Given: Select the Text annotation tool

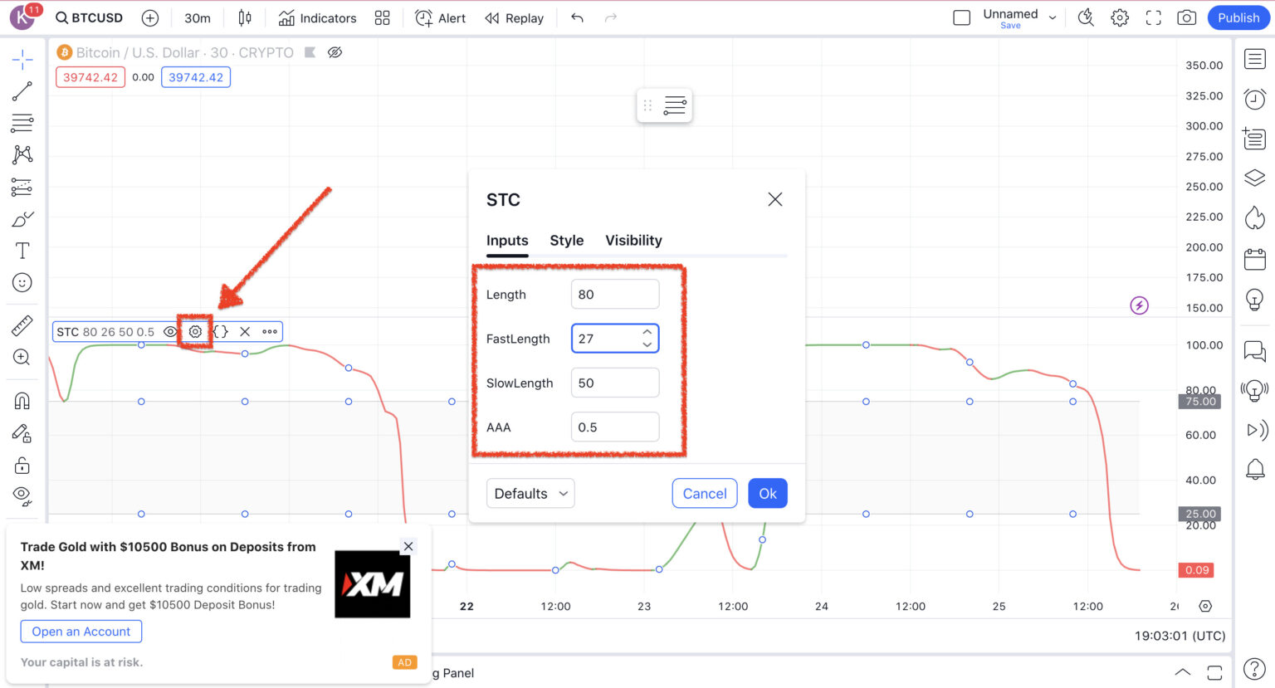Looking at the screenshot, I should pyautogui.click(x=22, y=250).
